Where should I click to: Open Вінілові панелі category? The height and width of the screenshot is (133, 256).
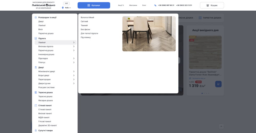point(45,114)
